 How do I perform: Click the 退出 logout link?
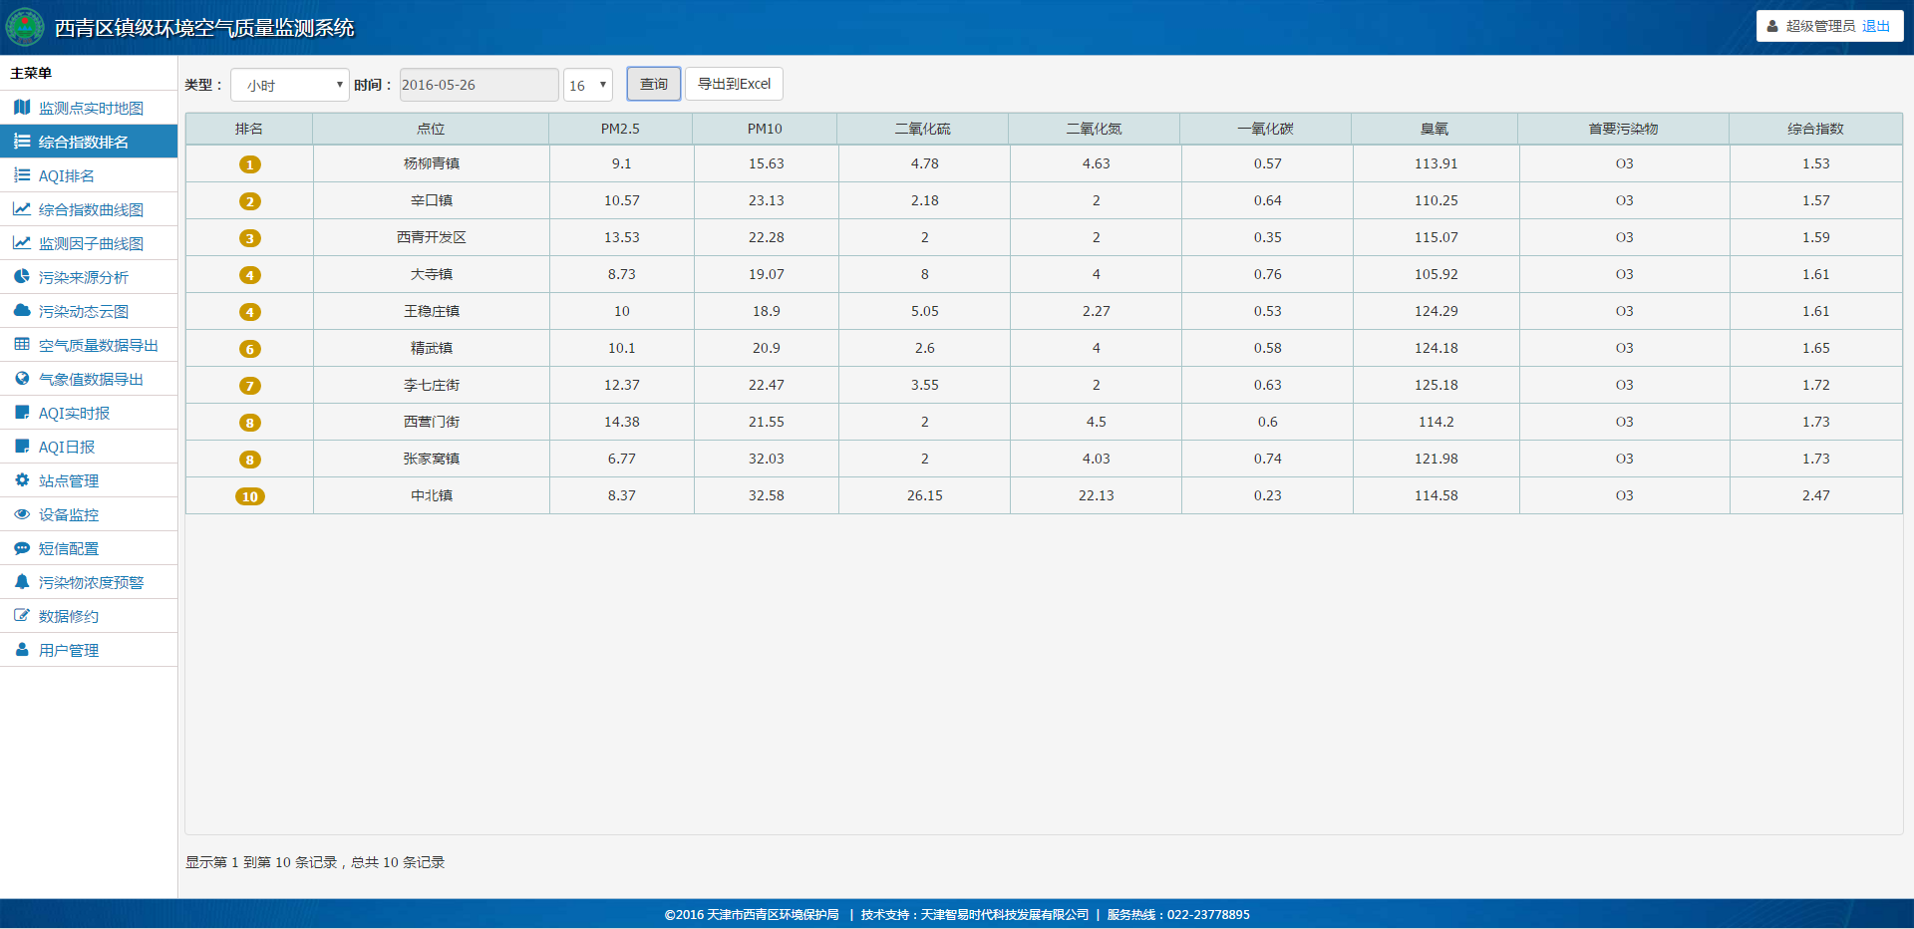coord(1875,26)
